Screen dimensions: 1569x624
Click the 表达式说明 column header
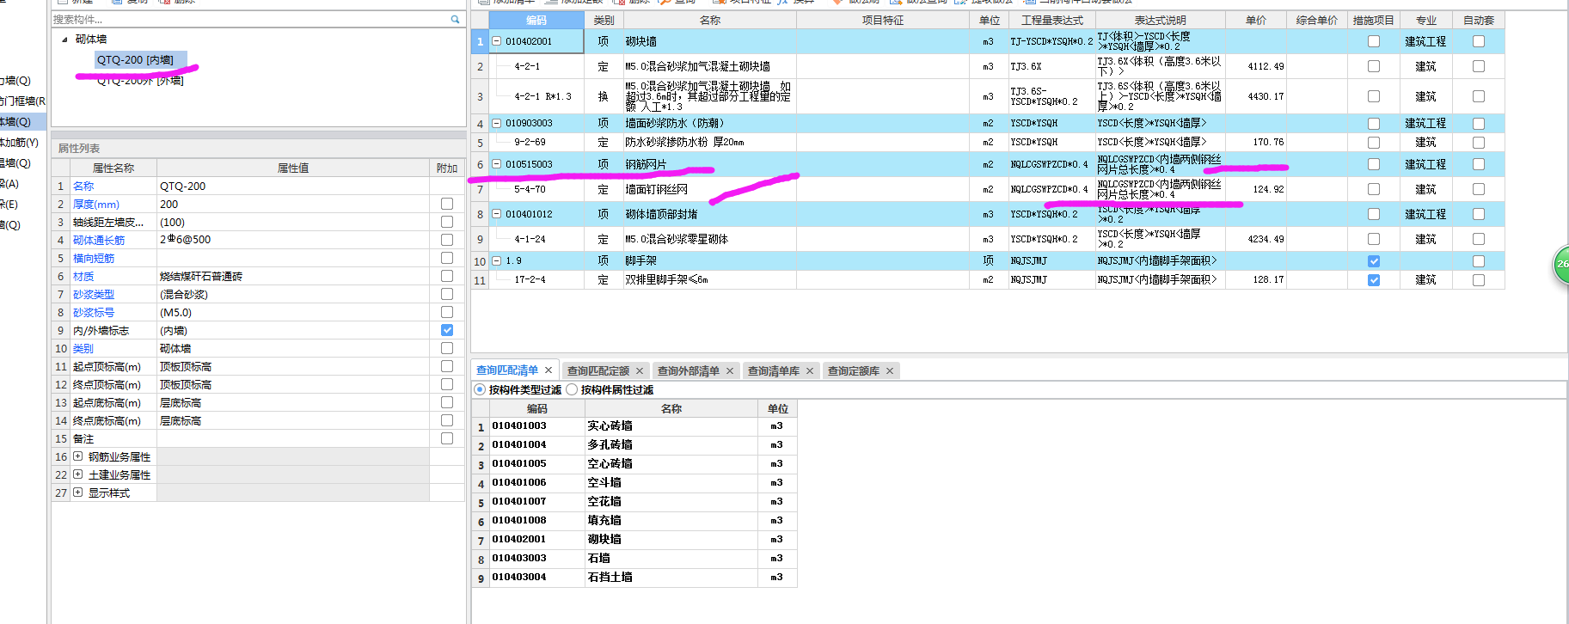pos(1161,20)
